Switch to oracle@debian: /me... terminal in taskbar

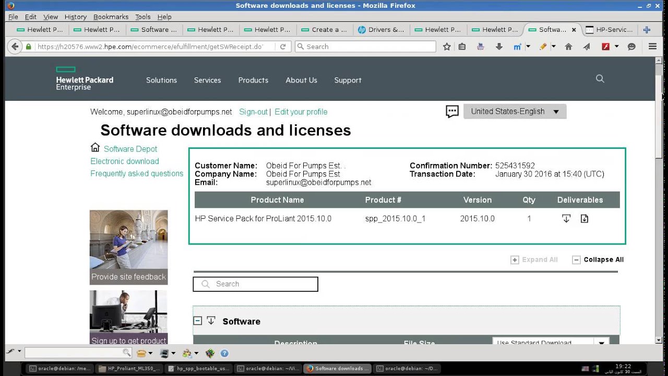[61, 368]
